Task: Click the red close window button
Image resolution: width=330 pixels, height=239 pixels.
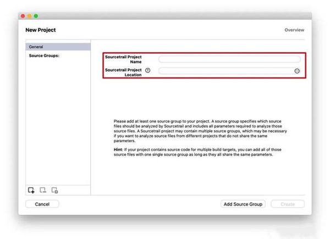Action: (23, 16)
